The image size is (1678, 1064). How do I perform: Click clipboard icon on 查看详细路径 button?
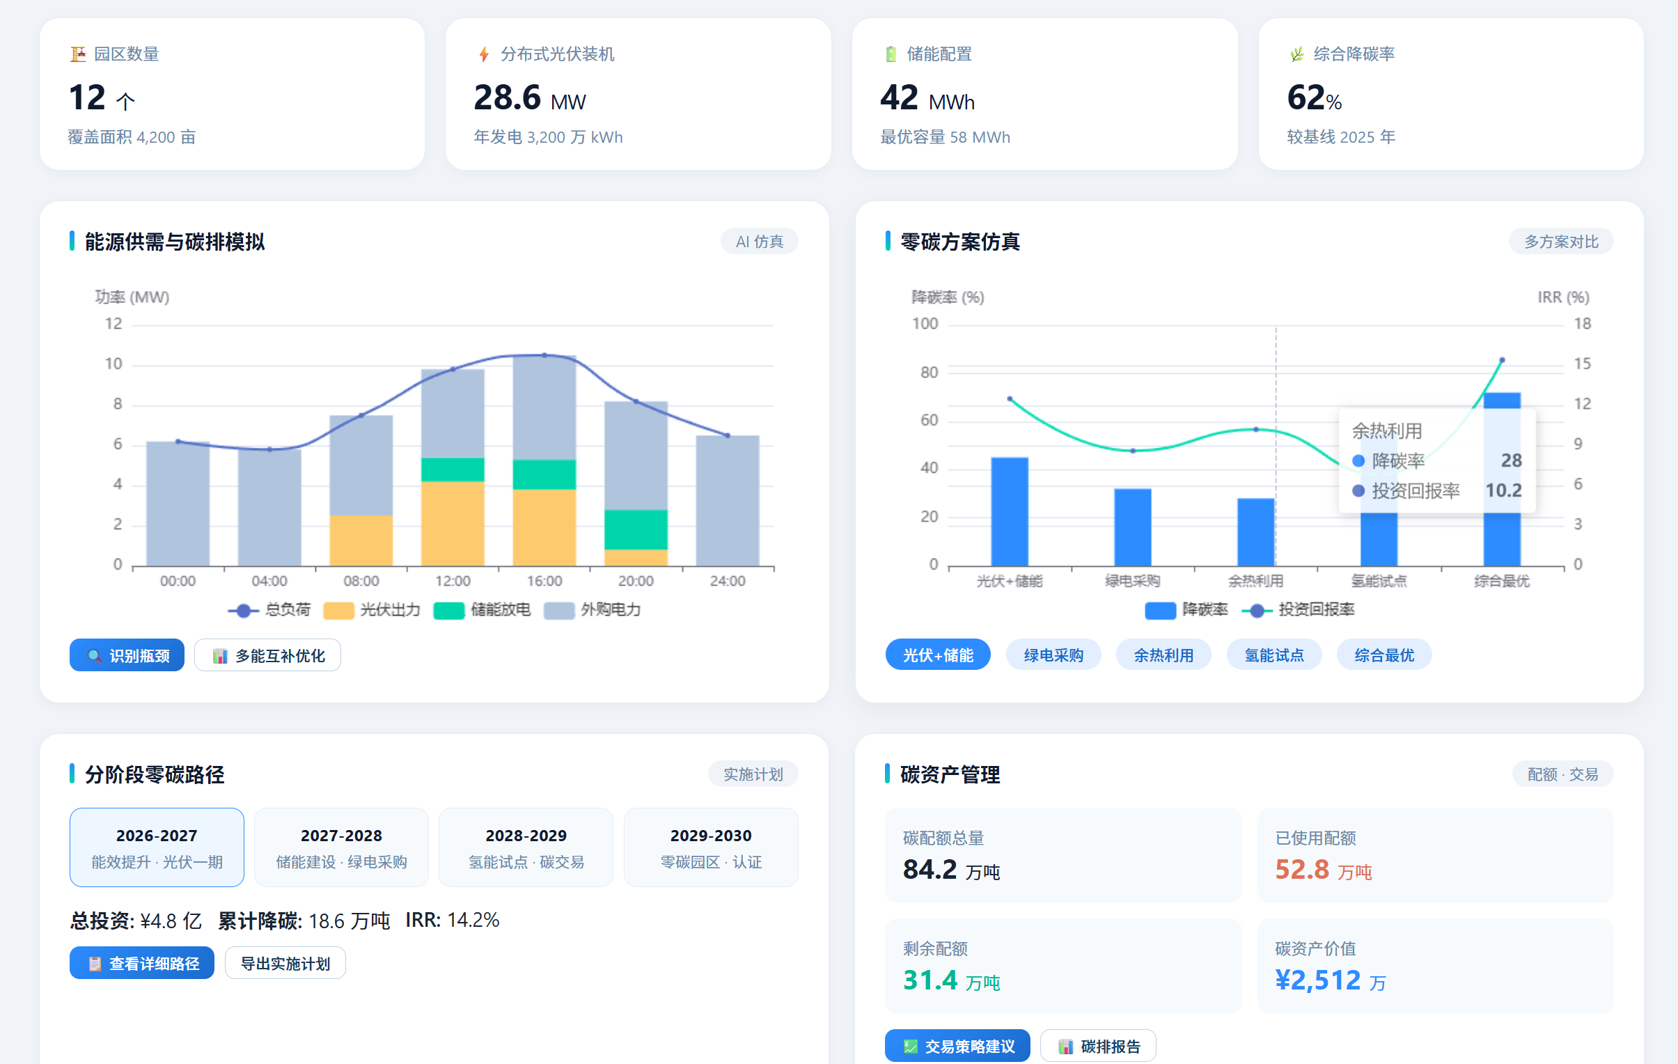pyautogui.click(x=94, y=964)
